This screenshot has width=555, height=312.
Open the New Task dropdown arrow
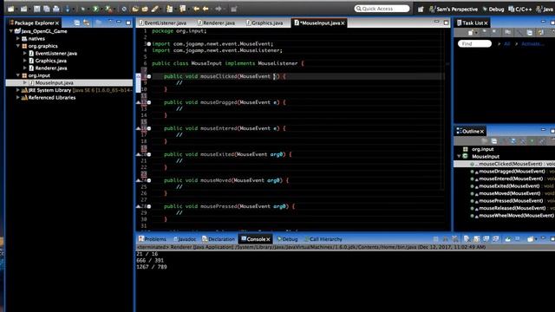[476, 33]
